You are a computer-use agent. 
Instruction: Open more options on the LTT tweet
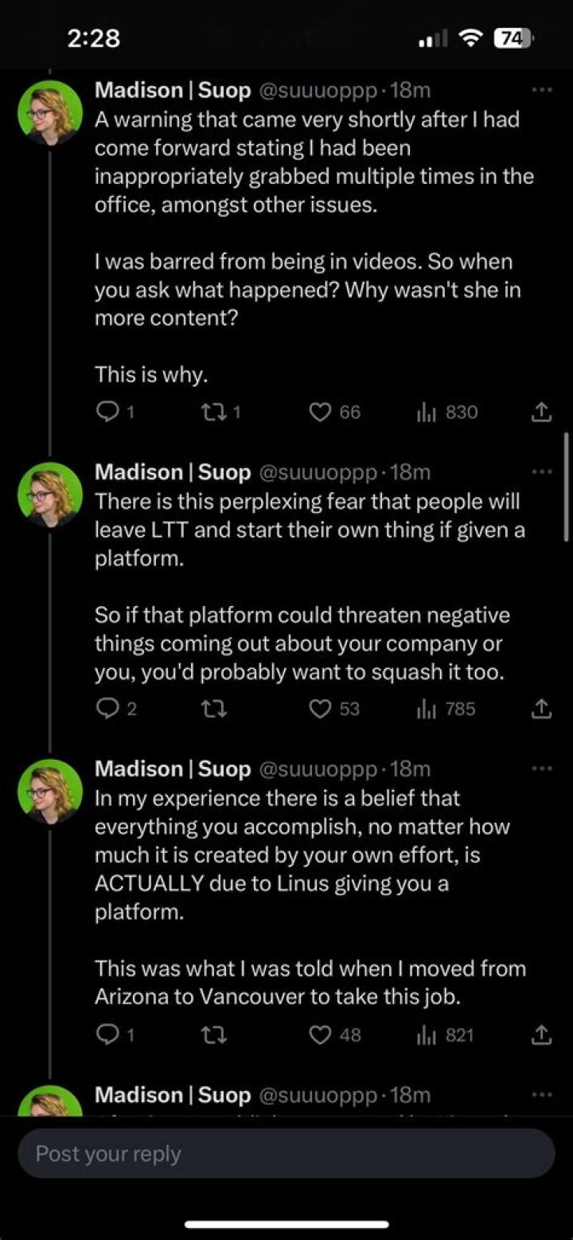tap(541, 472)
